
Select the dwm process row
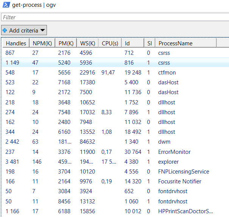115,142
